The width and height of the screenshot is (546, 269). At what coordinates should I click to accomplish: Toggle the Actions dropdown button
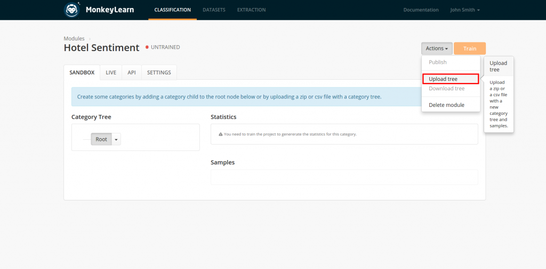point(437,48)
